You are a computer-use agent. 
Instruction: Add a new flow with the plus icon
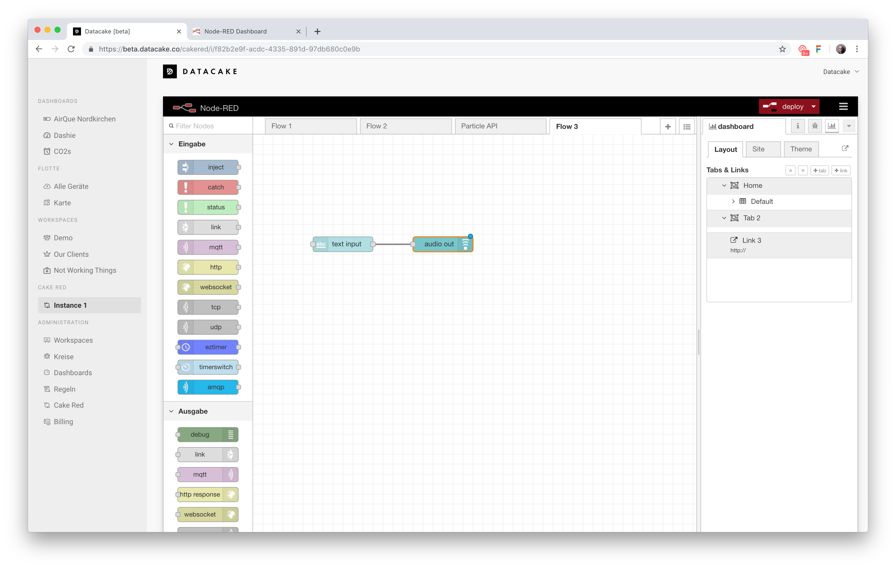(x=668, y=126)
